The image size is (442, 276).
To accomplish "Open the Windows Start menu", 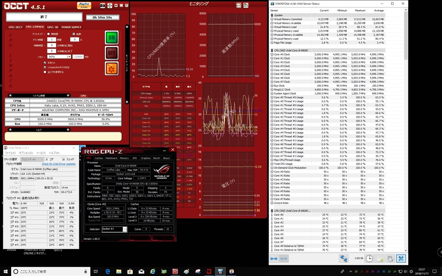I will 5,271.
